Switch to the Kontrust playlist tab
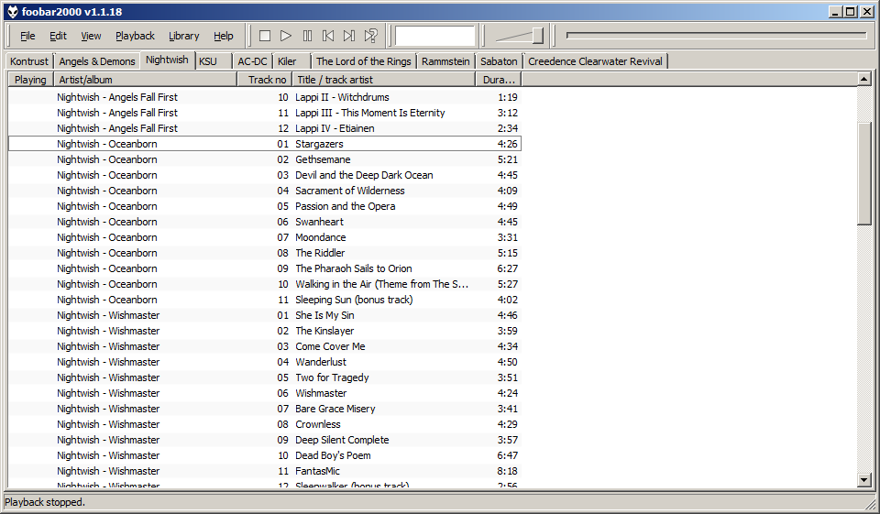880x514 pixels. [x=29, y=61]
